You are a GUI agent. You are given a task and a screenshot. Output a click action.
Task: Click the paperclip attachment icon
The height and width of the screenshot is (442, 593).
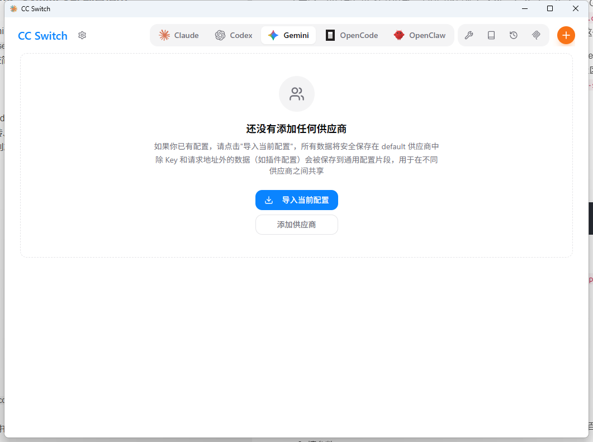[x=536, y=35]
